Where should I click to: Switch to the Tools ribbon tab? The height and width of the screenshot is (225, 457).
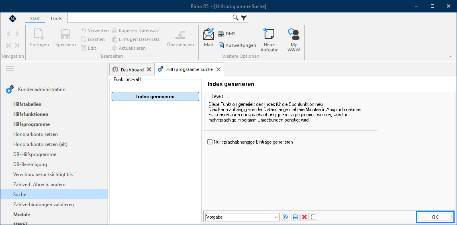tap(56, 18)
